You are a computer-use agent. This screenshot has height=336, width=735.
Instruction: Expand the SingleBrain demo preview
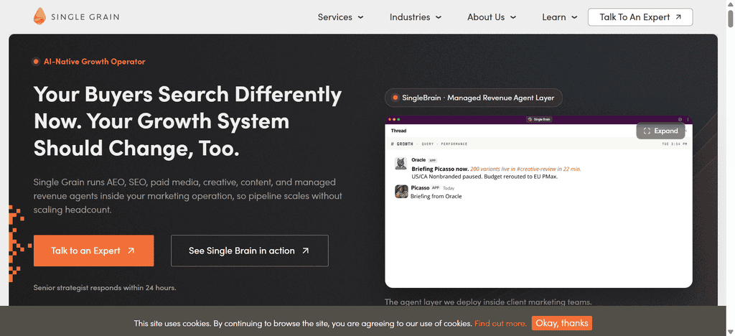click(x=661, y=131)
